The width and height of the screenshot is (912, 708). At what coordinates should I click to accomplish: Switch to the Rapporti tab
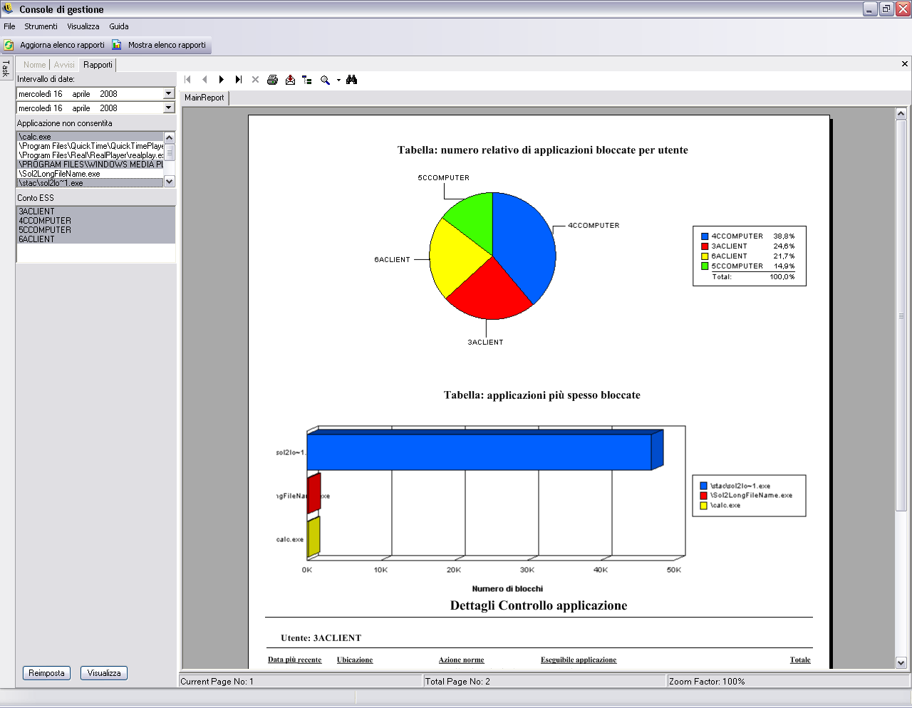(98, 65)
